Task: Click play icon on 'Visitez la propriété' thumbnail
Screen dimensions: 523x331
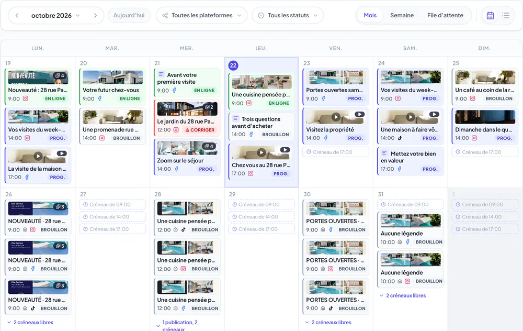Action: click(336, 117)
